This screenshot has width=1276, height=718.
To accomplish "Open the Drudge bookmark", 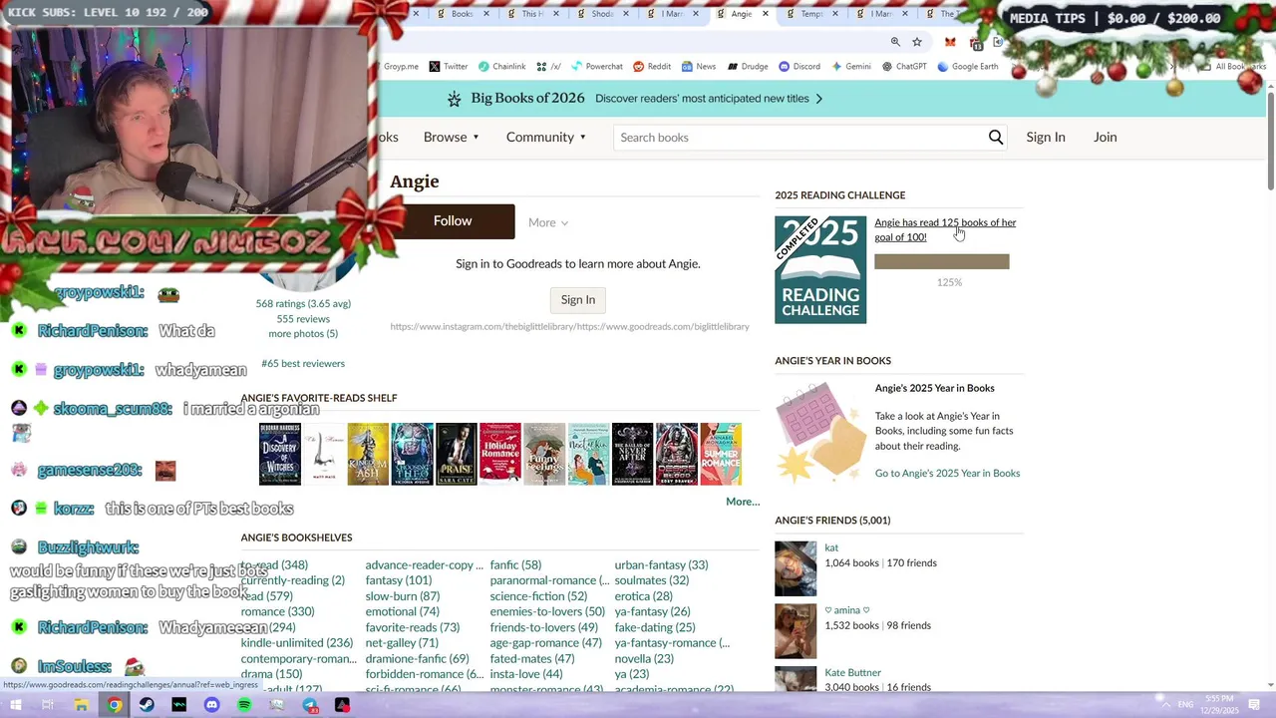I will (x=747, y=67).
